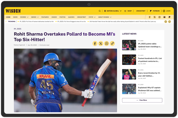Image resolution: width=178 pixels, height=118 pixels.
Task: Click Vaibhav records news thumbnail
Action: (129, 74)
